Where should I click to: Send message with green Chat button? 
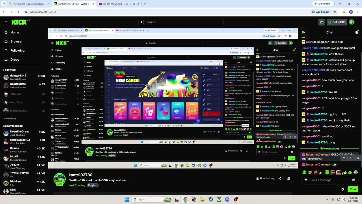(353, 189)
